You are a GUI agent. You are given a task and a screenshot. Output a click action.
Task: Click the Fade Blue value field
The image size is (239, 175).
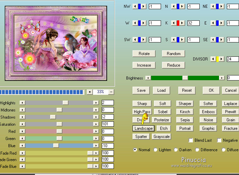pos(107,166)
